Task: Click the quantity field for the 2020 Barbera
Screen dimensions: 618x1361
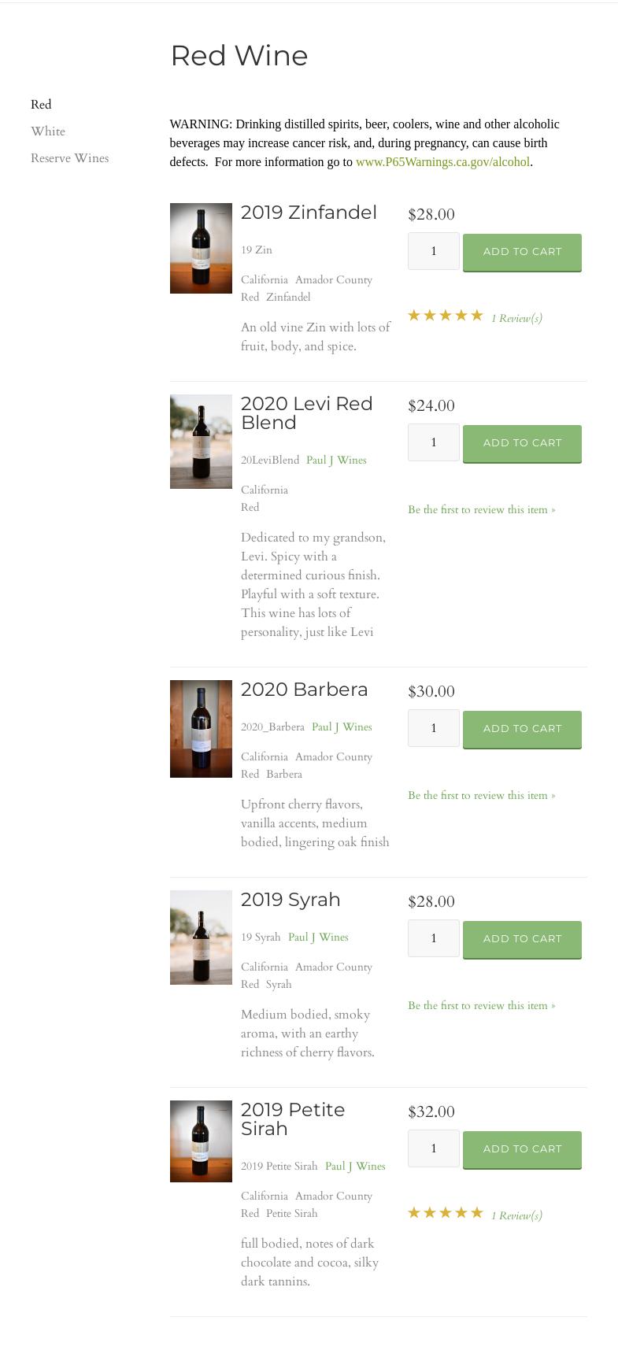Action: pyautogui.click(x=434, y=728)
